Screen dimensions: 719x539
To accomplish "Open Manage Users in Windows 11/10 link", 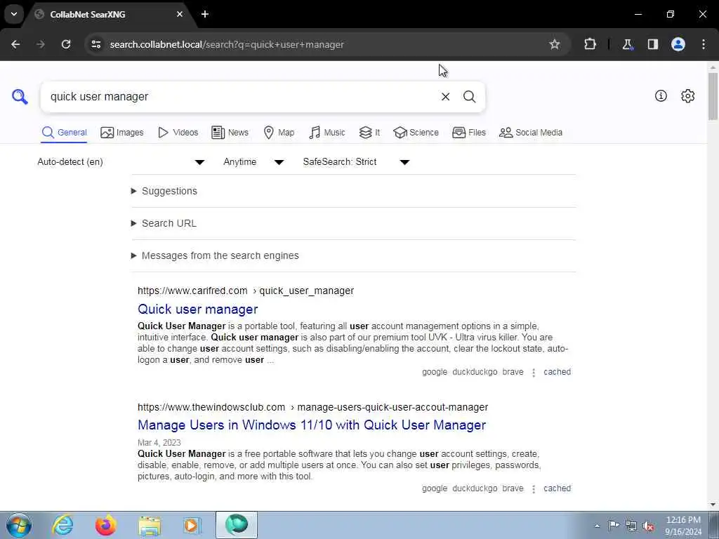I will (x=311, y=425).
